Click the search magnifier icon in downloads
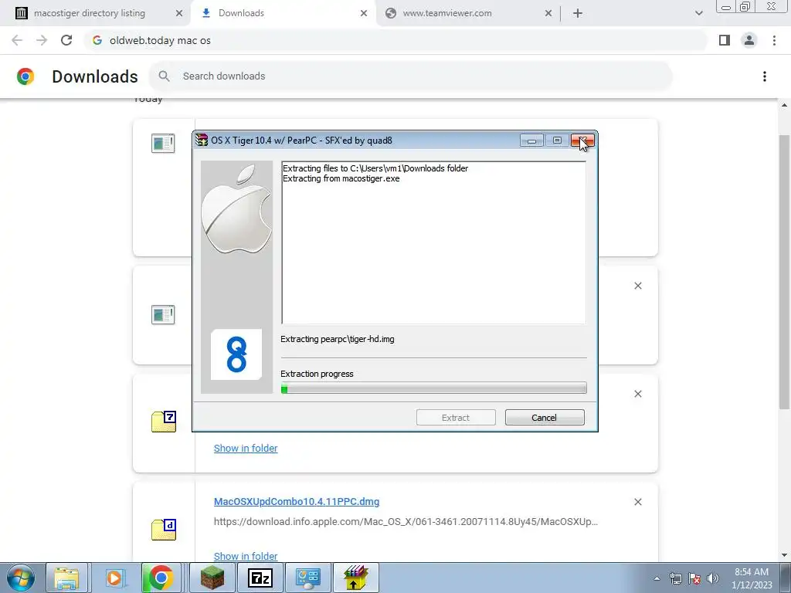The width and height of the screenshot is (791, 593). 164,76
